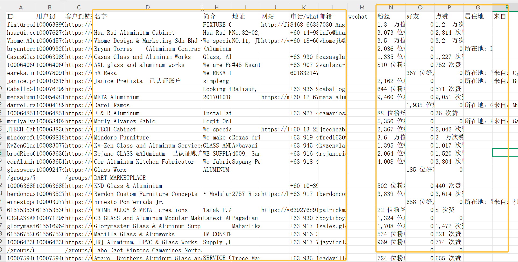Click the 'wechat' header cell

coord(362,16)
